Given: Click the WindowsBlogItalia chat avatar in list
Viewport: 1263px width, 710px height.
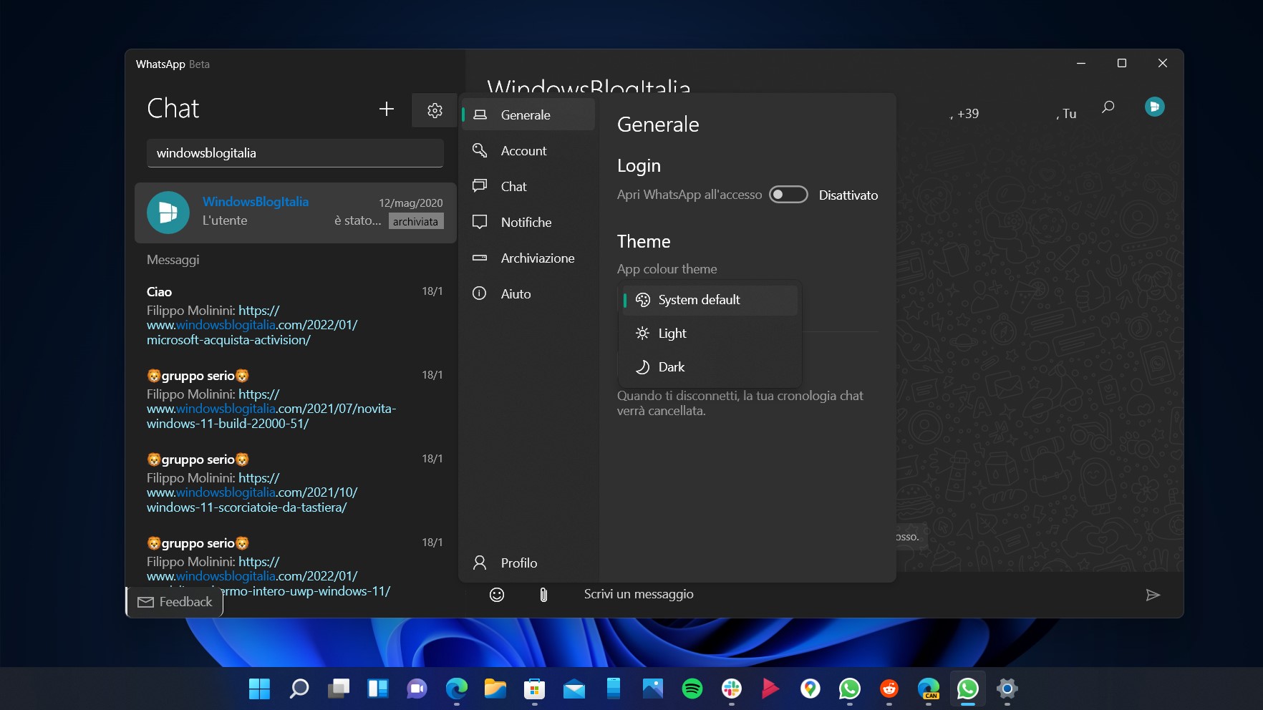Looking at the screenshot, I should tap(168, 213).
